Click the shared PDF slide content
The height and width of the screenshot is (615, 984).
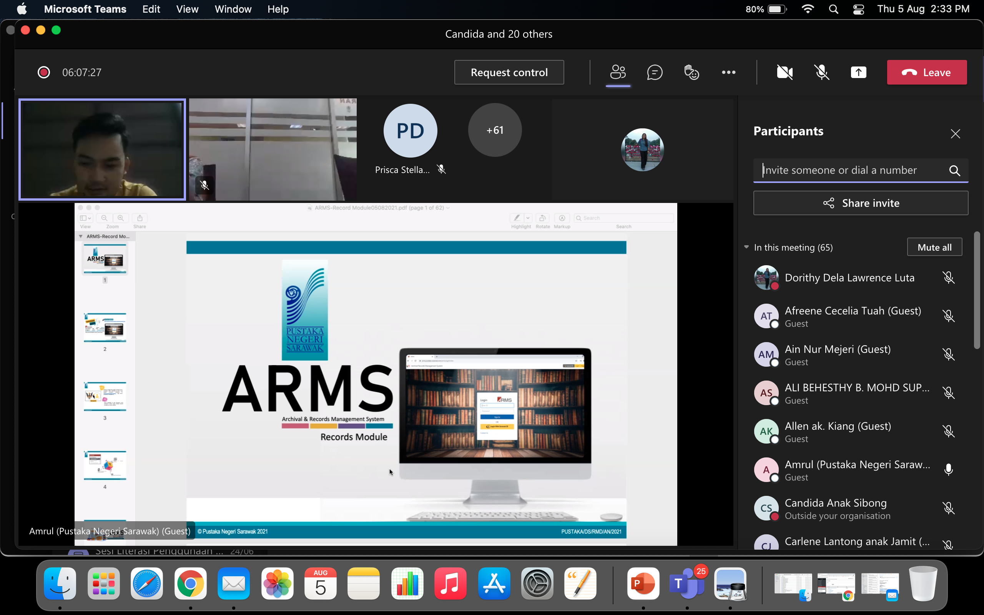pos(406,390)
